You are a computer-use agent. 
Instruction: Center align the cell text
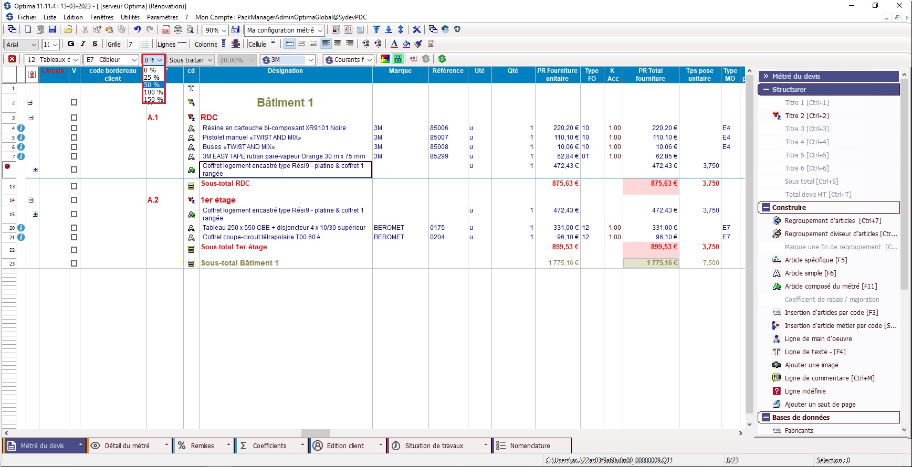point(338,44)
